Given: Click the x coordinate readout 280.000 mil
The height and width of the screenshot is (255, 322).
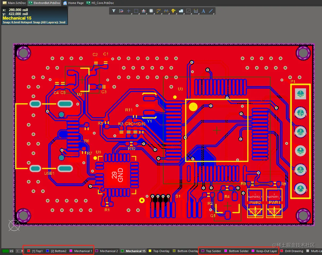Looking at the screenshot, I should [15, 10].
